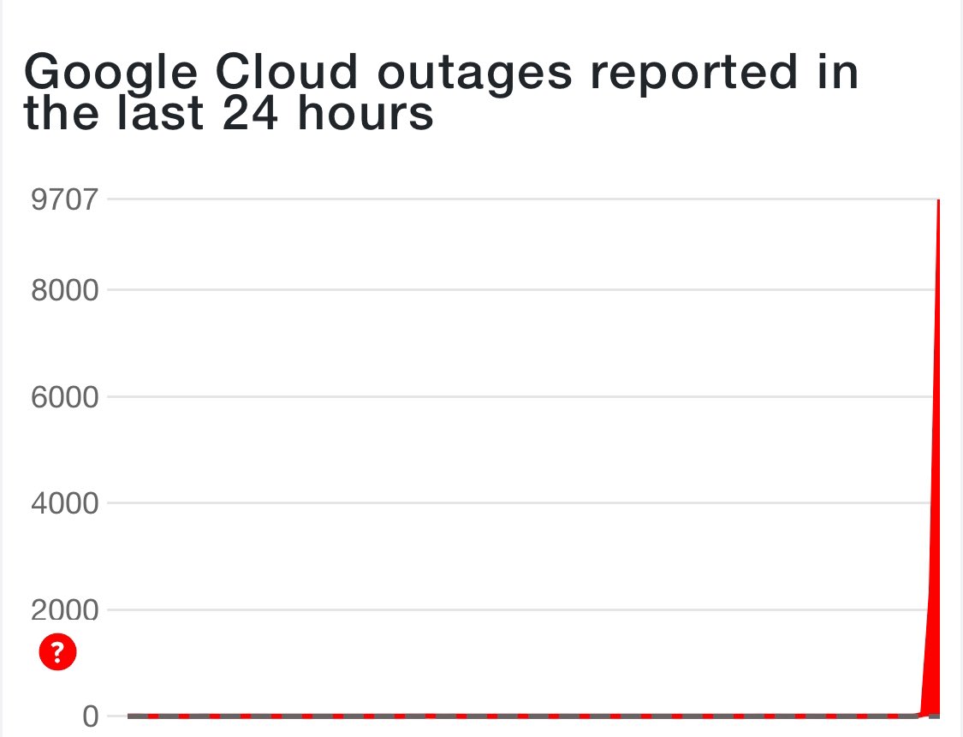963x737 pixels.
Task: Click the 8000 y-axis label
Action: (64, 290)
